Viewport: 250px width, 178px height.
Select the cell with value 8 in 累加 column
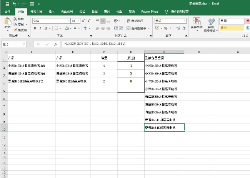pos(131,81)
